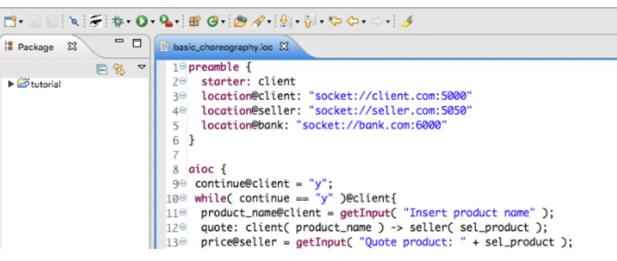
Task: Go to Previous Annotation icon
Action: pos(310,21)
